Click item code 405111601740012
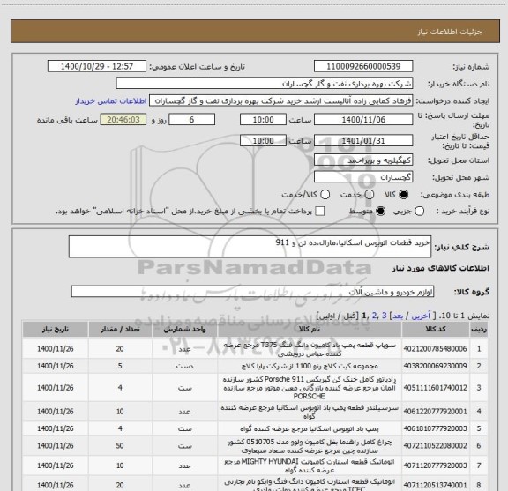 435,388
